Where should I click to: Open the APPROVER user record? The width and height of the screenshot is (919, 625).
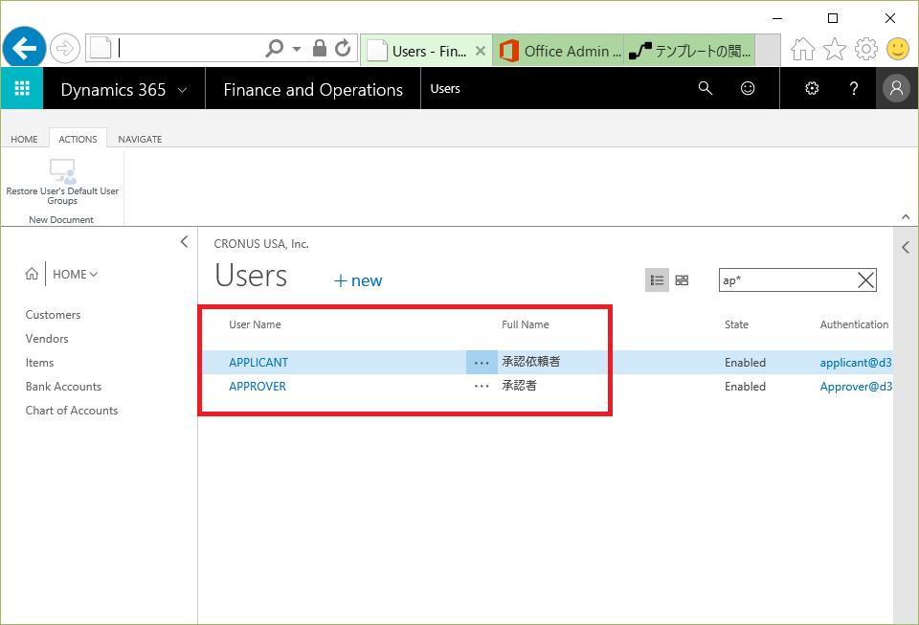tap(258, 387)
